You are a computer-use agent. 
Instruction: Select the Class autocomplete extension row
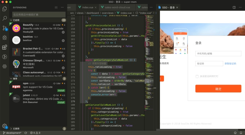pyautogui.click(x=38, y=74)
